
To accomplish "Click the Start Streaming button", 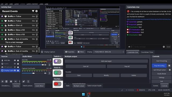I will [162, 61].
